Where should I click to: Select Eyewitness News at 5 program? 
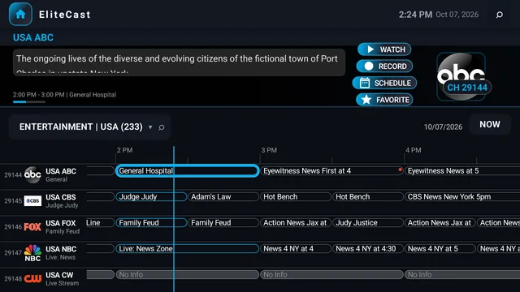click(462, 171)
